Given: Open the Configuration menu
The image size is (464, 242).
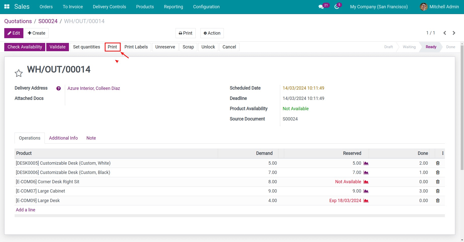Looking at the screenshot, I should pyautogui.click(x=206, y=7).
